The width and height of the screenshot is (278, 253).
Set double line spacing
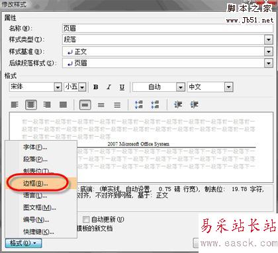click(117, 105)
